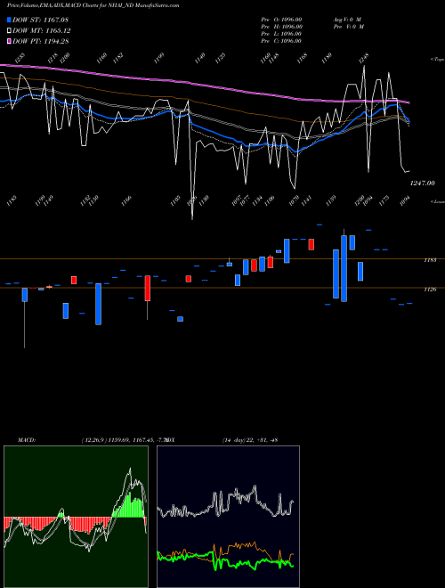Click the MACD indicator heading
The height and width of the screenshot is (588, 445).
pos(26,440)
